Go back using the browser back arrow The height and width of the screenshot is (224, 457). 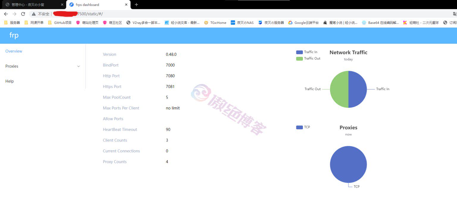(x=6, y=14)
